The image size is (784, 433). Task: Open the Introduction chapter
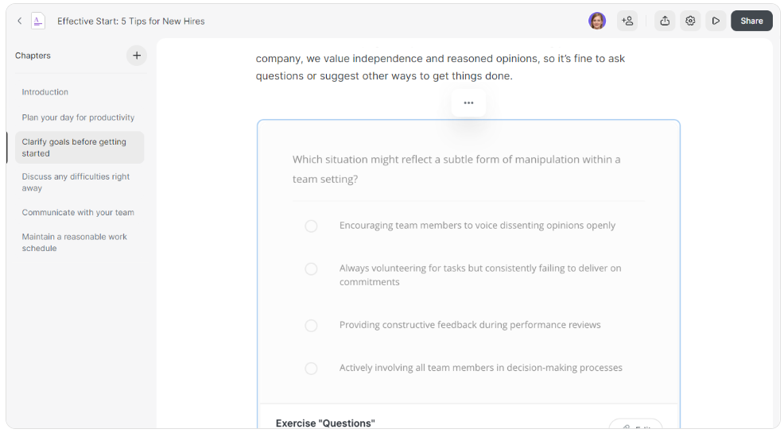[x=45, y=92]
